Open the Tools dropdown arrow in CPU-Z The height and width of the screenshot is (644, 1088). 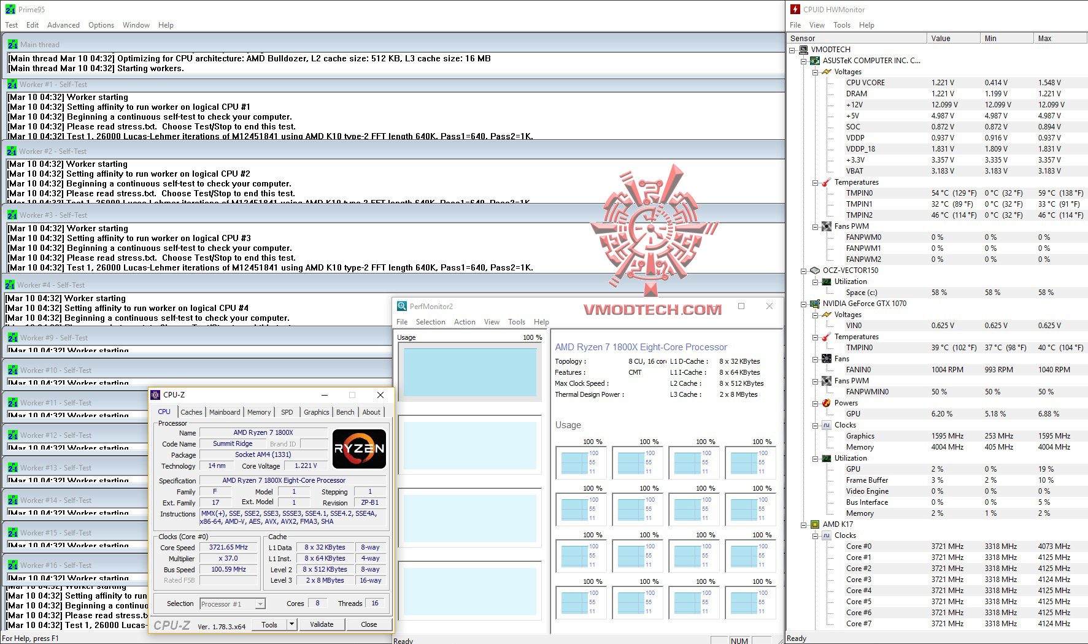[x=292, y=624]
